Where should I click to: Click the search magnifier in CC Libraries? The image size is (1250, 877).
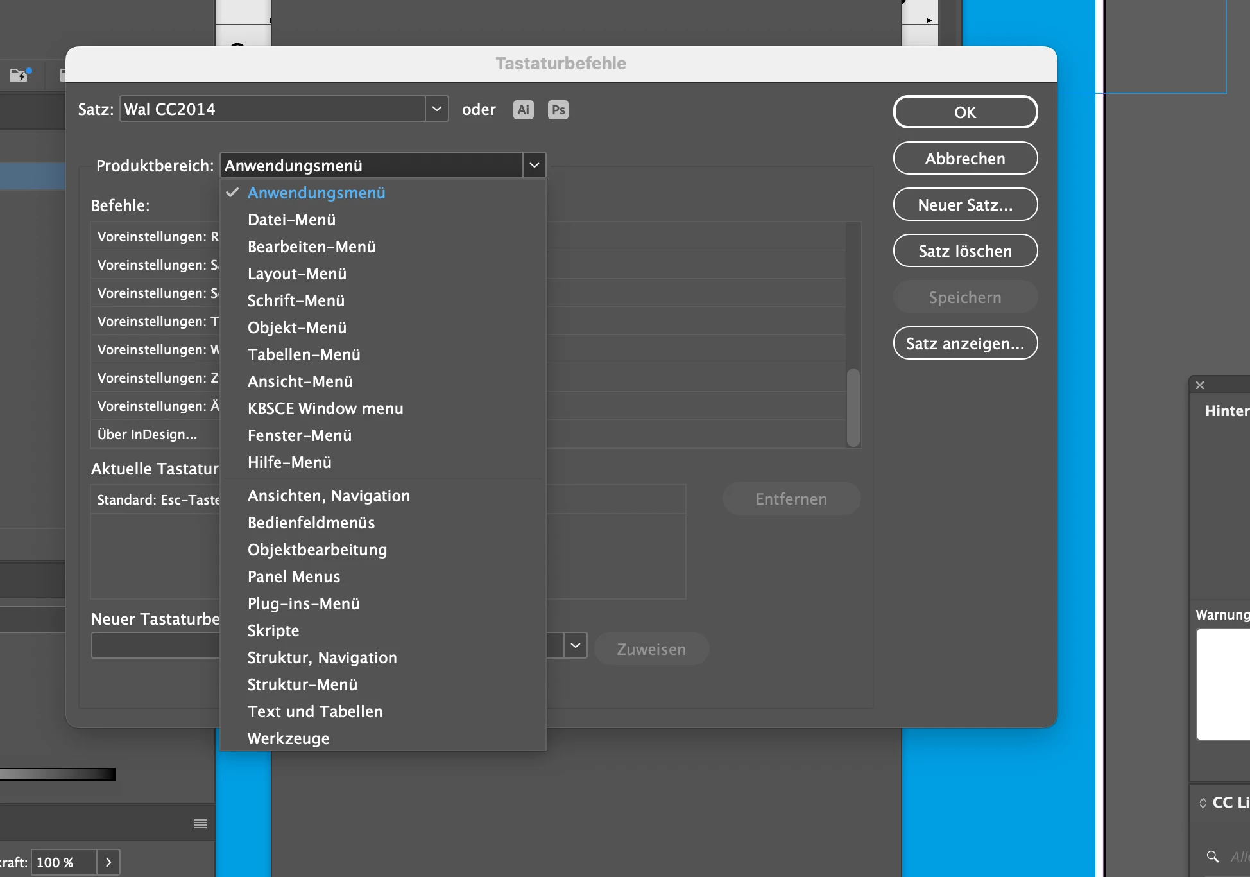tap(1212, 856)
